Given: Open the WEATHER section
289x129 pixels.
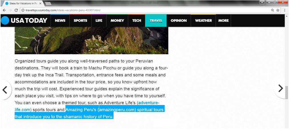Looking at the screenshot, I should tap(203, 21).
